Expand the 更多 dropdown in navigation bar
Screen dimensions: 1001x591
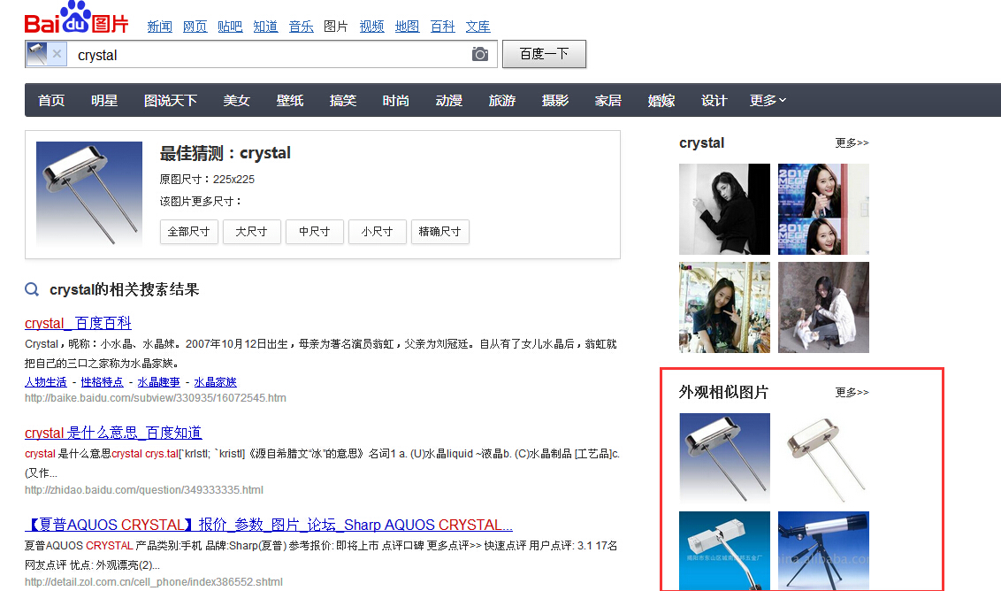767,101
